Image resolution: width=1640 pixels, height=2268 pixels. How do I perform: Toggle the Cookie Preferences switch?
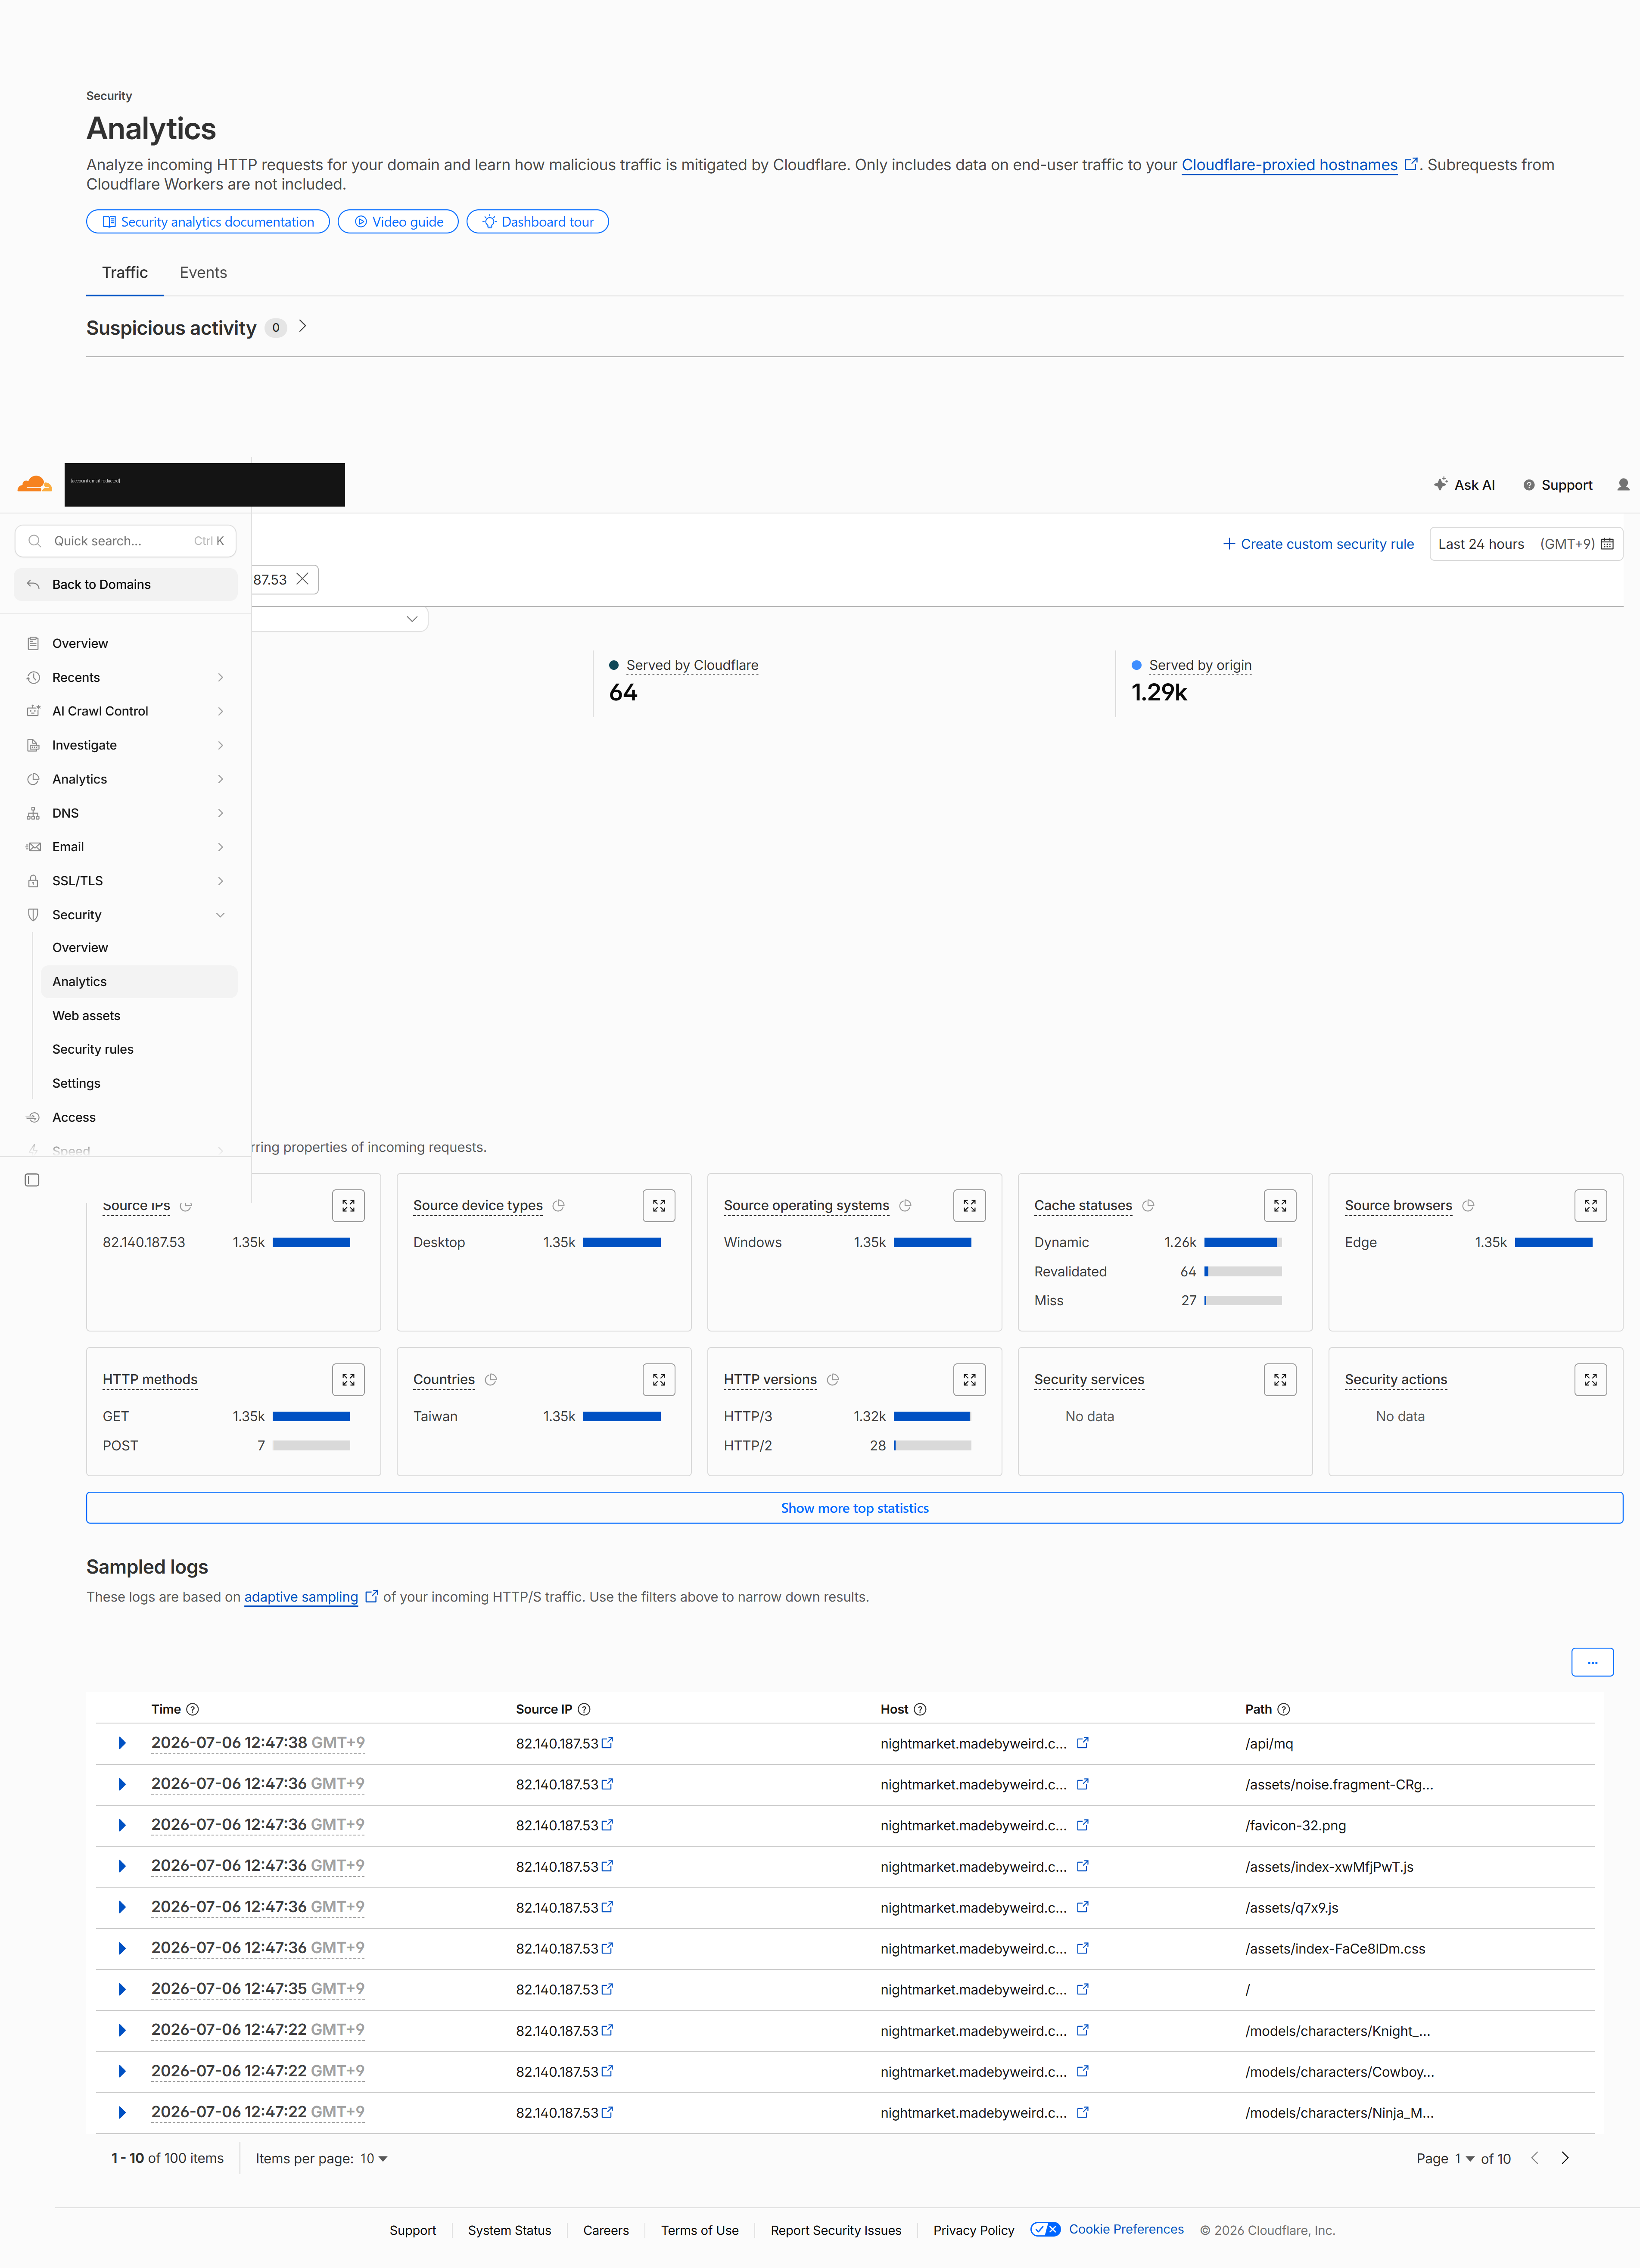click(x=1045, y=2229)
